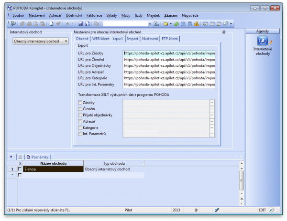Image resolution: width=287 pixels, height=221 pixels.
Task: Click the green check icon next to EDIT
Action: 271,210
